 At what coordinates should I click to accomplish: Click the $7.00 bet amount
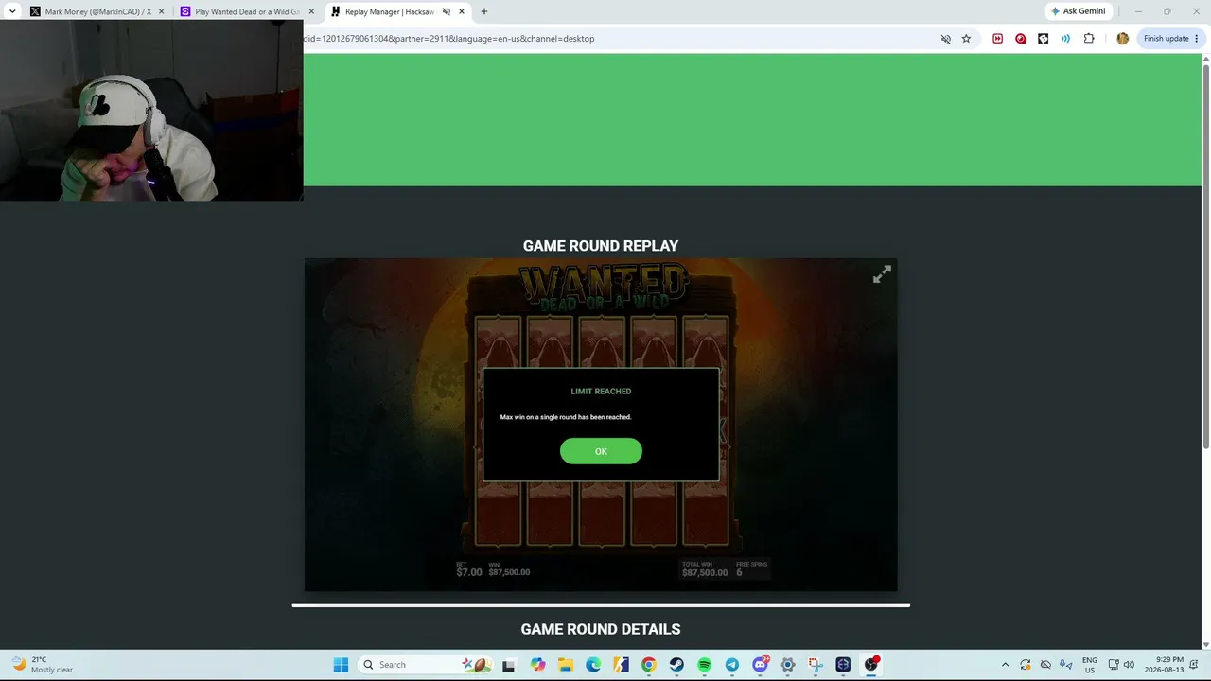click(469, 572)
